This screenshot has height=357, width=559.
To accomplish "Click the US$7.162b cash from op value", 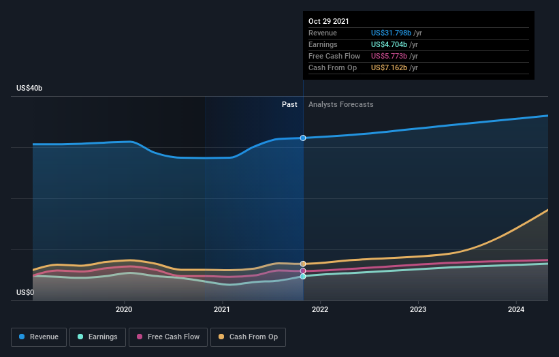I will pos(389,67).
